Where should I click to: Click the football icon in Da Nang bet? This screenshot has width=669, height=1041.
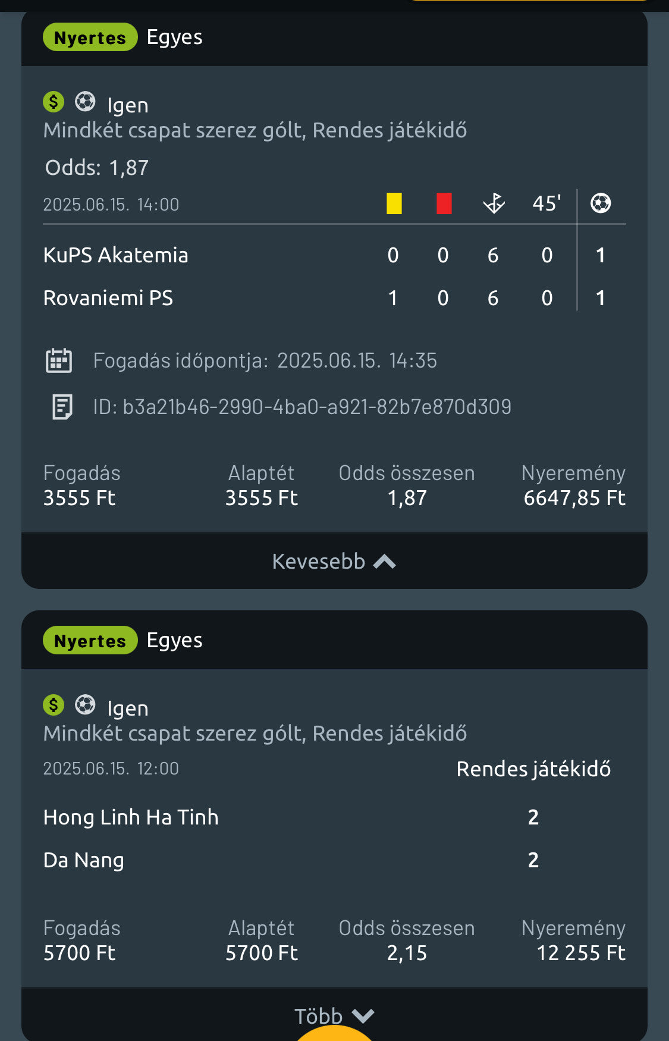85,705
